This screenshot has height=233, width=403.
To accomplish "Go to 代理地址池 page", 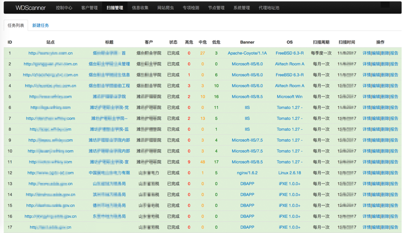I will pyautogui.click(x=269, y=8).
